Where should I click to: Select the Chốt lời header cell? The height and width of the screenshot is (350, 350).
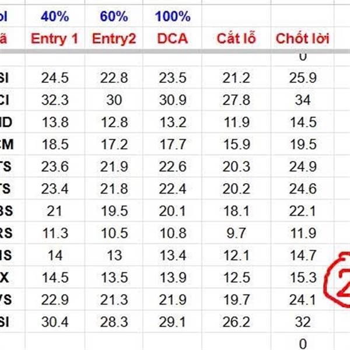(302, 39)
